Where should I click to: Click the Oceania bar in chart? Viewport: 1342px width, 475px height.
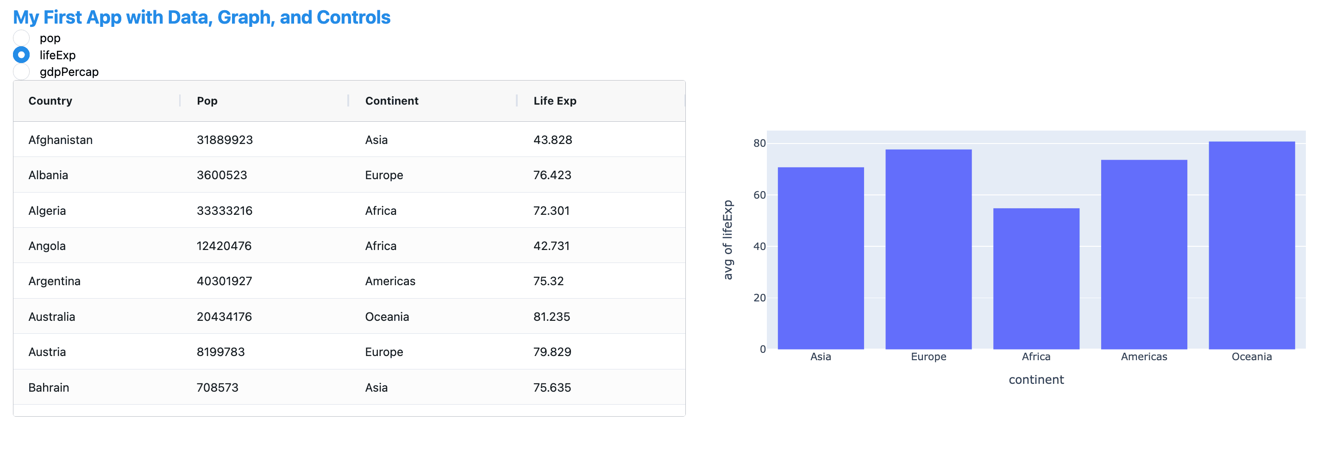click(x=1252, y=245)
